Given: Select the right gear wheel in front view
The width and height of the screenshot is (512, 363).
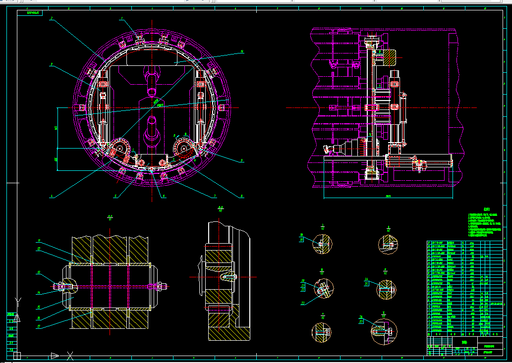Looking at the screenshot, I should [183, 149].
